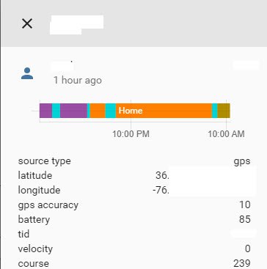This screenshot has width=267, height=269.
Task: Click the 10:00 PM axis label
Action: [131, 134]
